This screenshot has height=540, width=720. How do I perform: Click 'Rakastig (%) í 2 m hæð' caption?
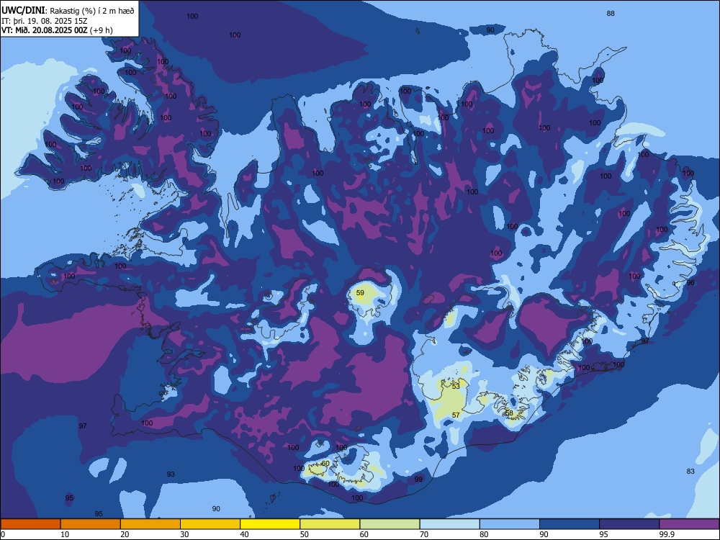pos(92,11)
